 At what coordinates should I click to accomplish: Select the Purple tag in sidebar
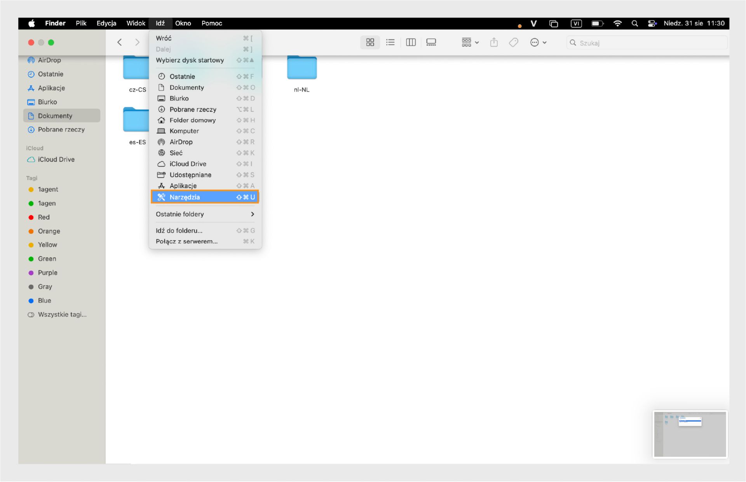coord(47,273)
